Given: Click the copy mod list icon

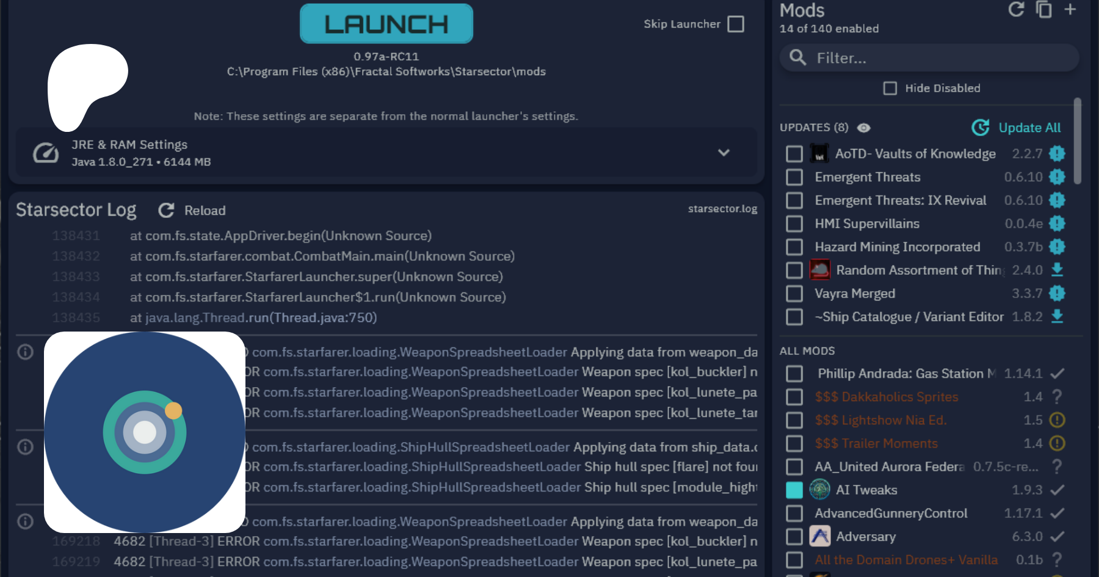Looking at the screenshot, I should 1044,9.
